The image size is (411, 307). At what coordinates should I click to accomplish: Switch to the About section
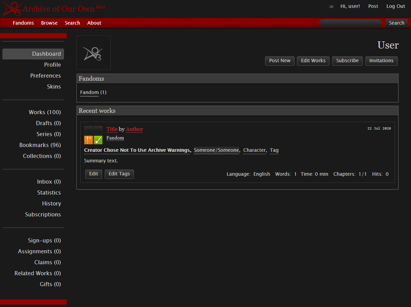(94, 23)
